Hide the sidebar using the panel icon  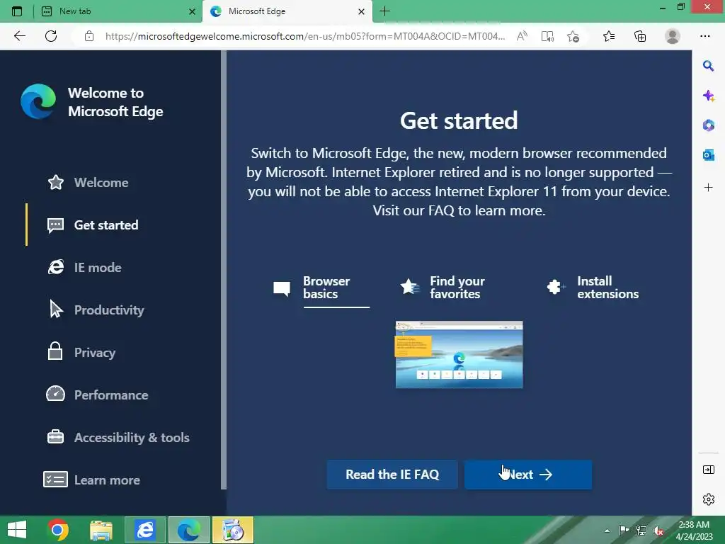708,470
